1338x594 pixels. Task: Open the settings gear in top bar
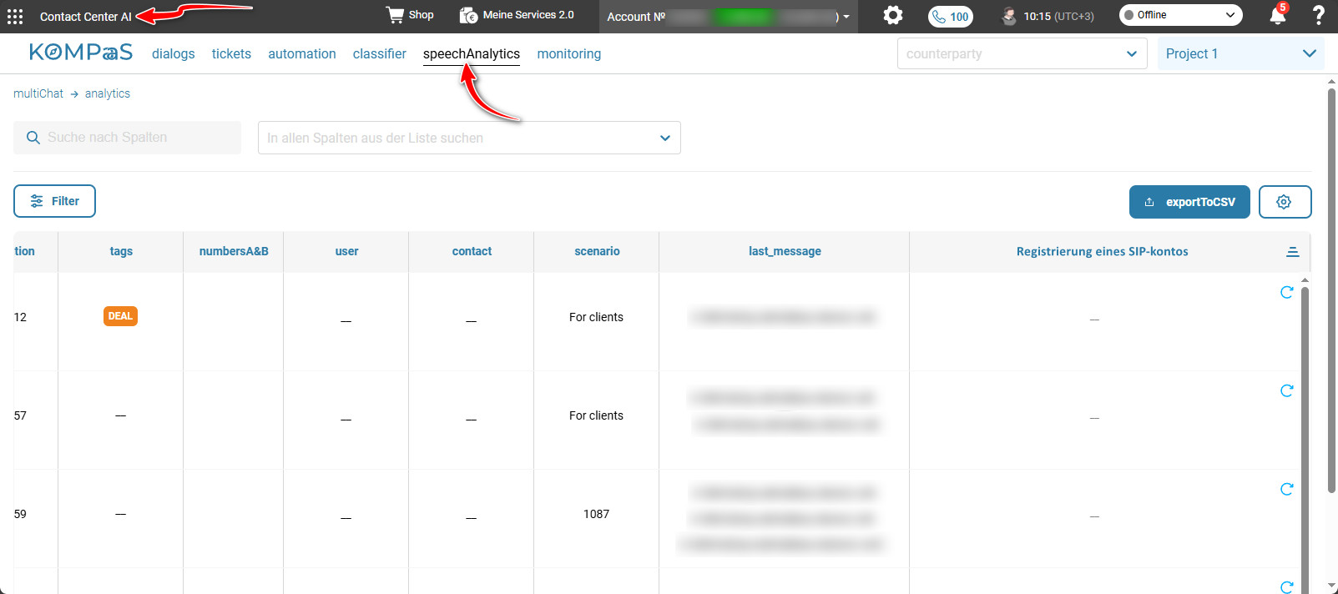893,15
